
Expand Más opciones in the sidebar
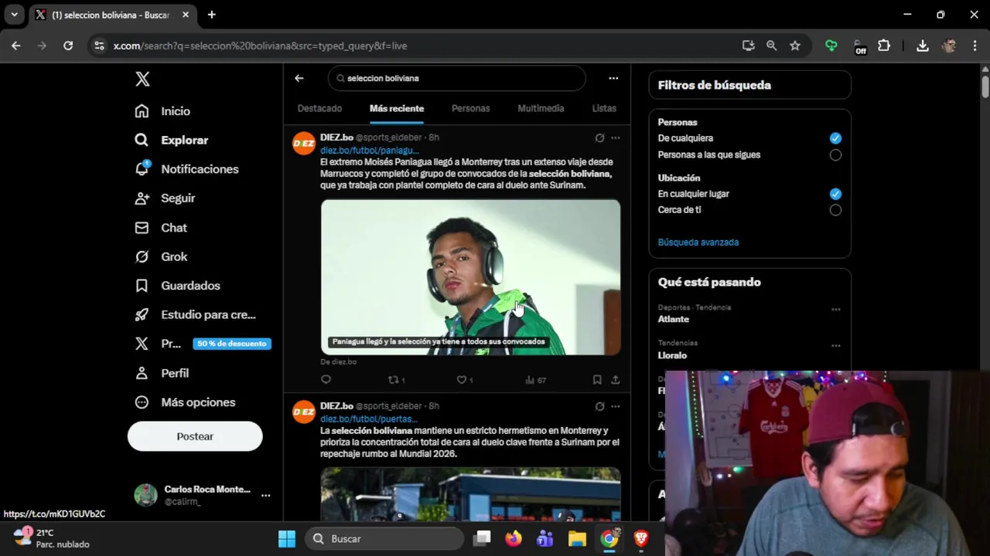point(185,402)
